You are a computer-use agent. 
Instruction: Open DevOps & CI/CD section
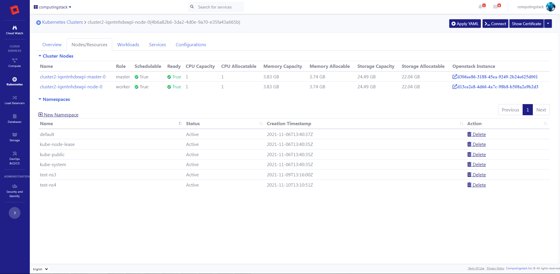[x=15, y=158]
